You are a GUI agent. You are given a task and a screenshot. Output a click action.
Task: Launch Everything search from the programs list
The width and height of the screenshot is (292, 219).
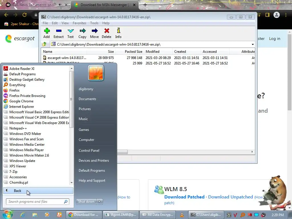click(x=17, y=85)
